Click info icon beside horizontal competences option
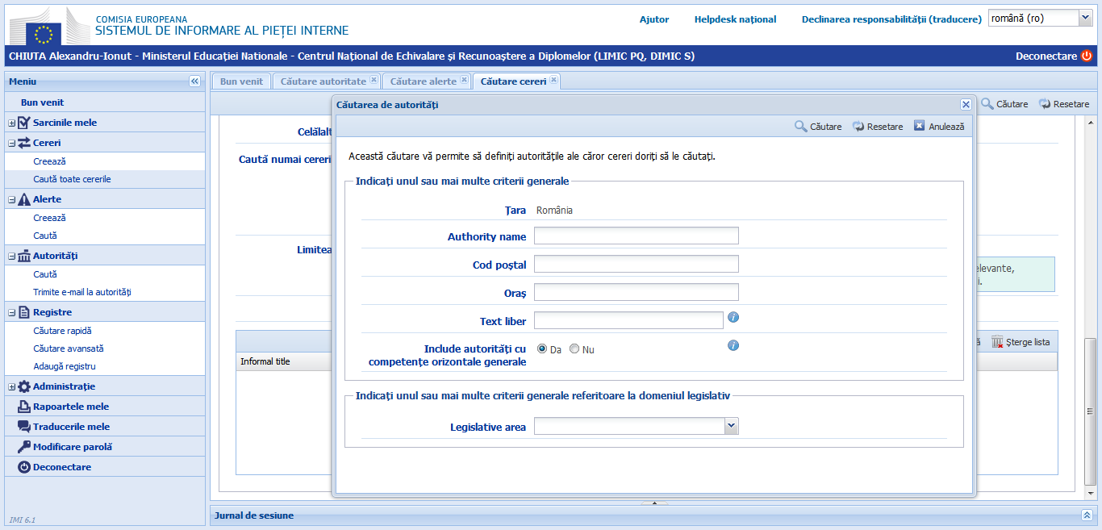The image size is (1102, 530). (733, 345)
